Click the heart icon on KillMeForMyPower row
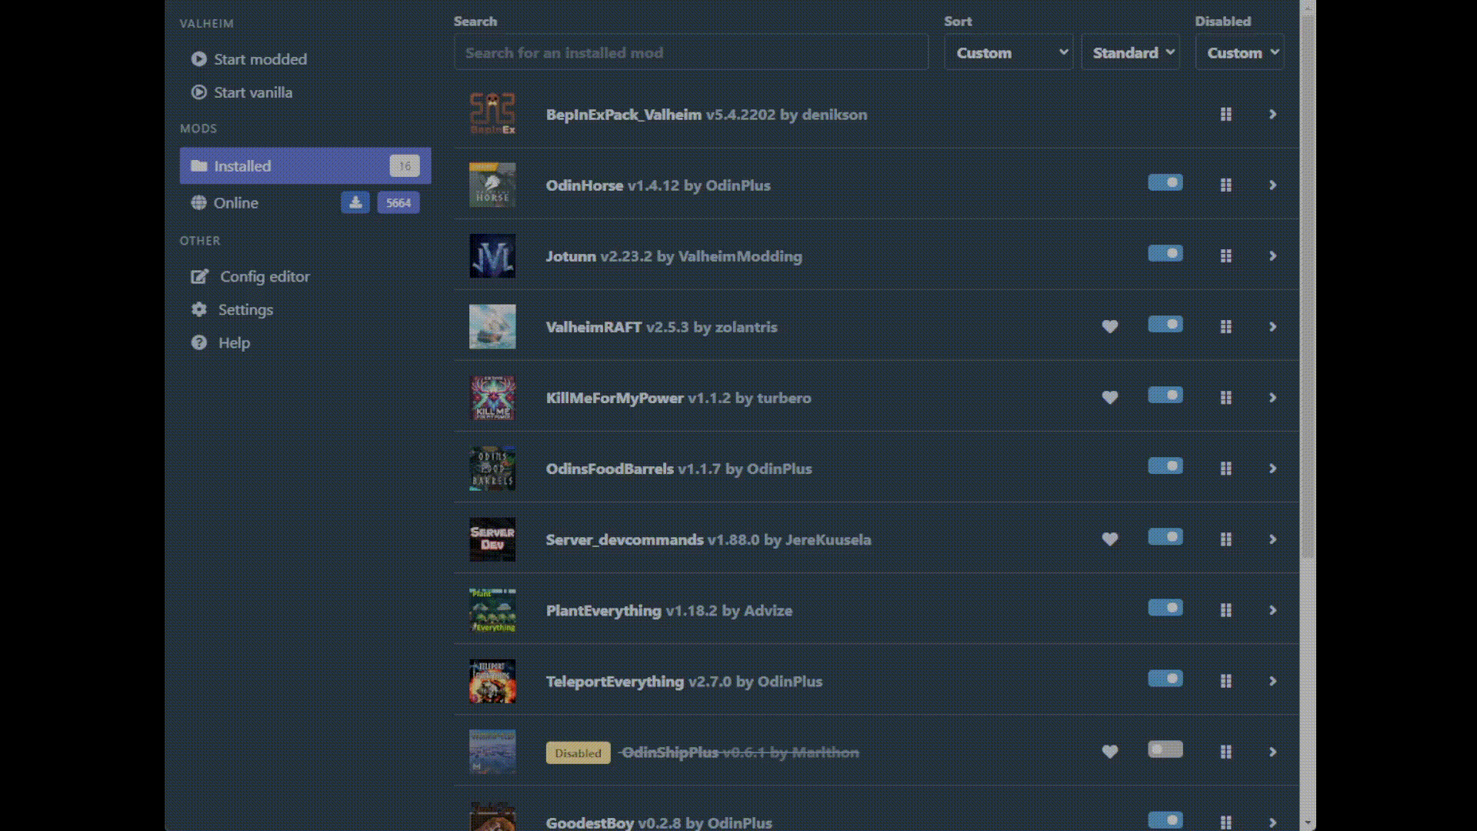The width and height of the screenshot is (1477, 831). point(1109,398)
